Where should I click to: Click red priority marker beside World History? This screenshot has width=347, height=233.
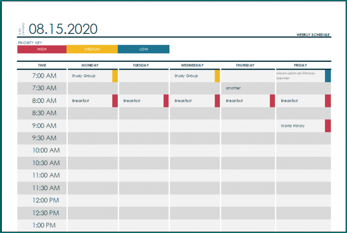pos(328,126)
